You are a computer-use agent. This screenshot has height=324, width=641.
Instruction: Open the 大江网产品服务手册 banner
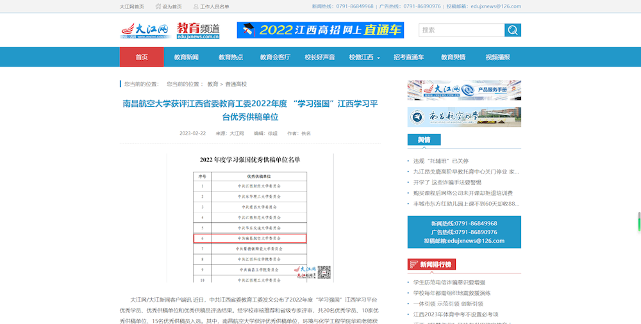click(x=464, y=90)
